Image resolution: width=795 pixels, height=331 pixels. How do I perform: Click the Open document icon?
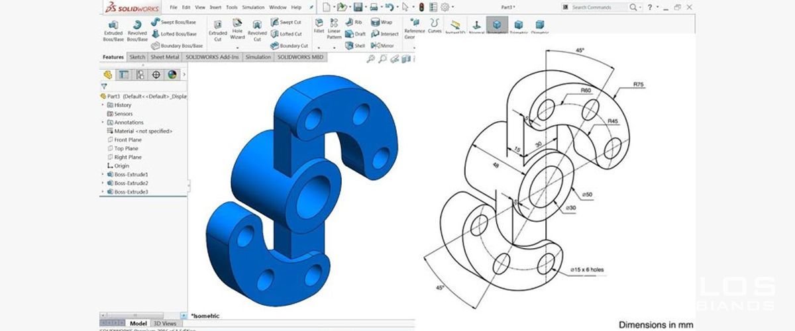point(341,7)
